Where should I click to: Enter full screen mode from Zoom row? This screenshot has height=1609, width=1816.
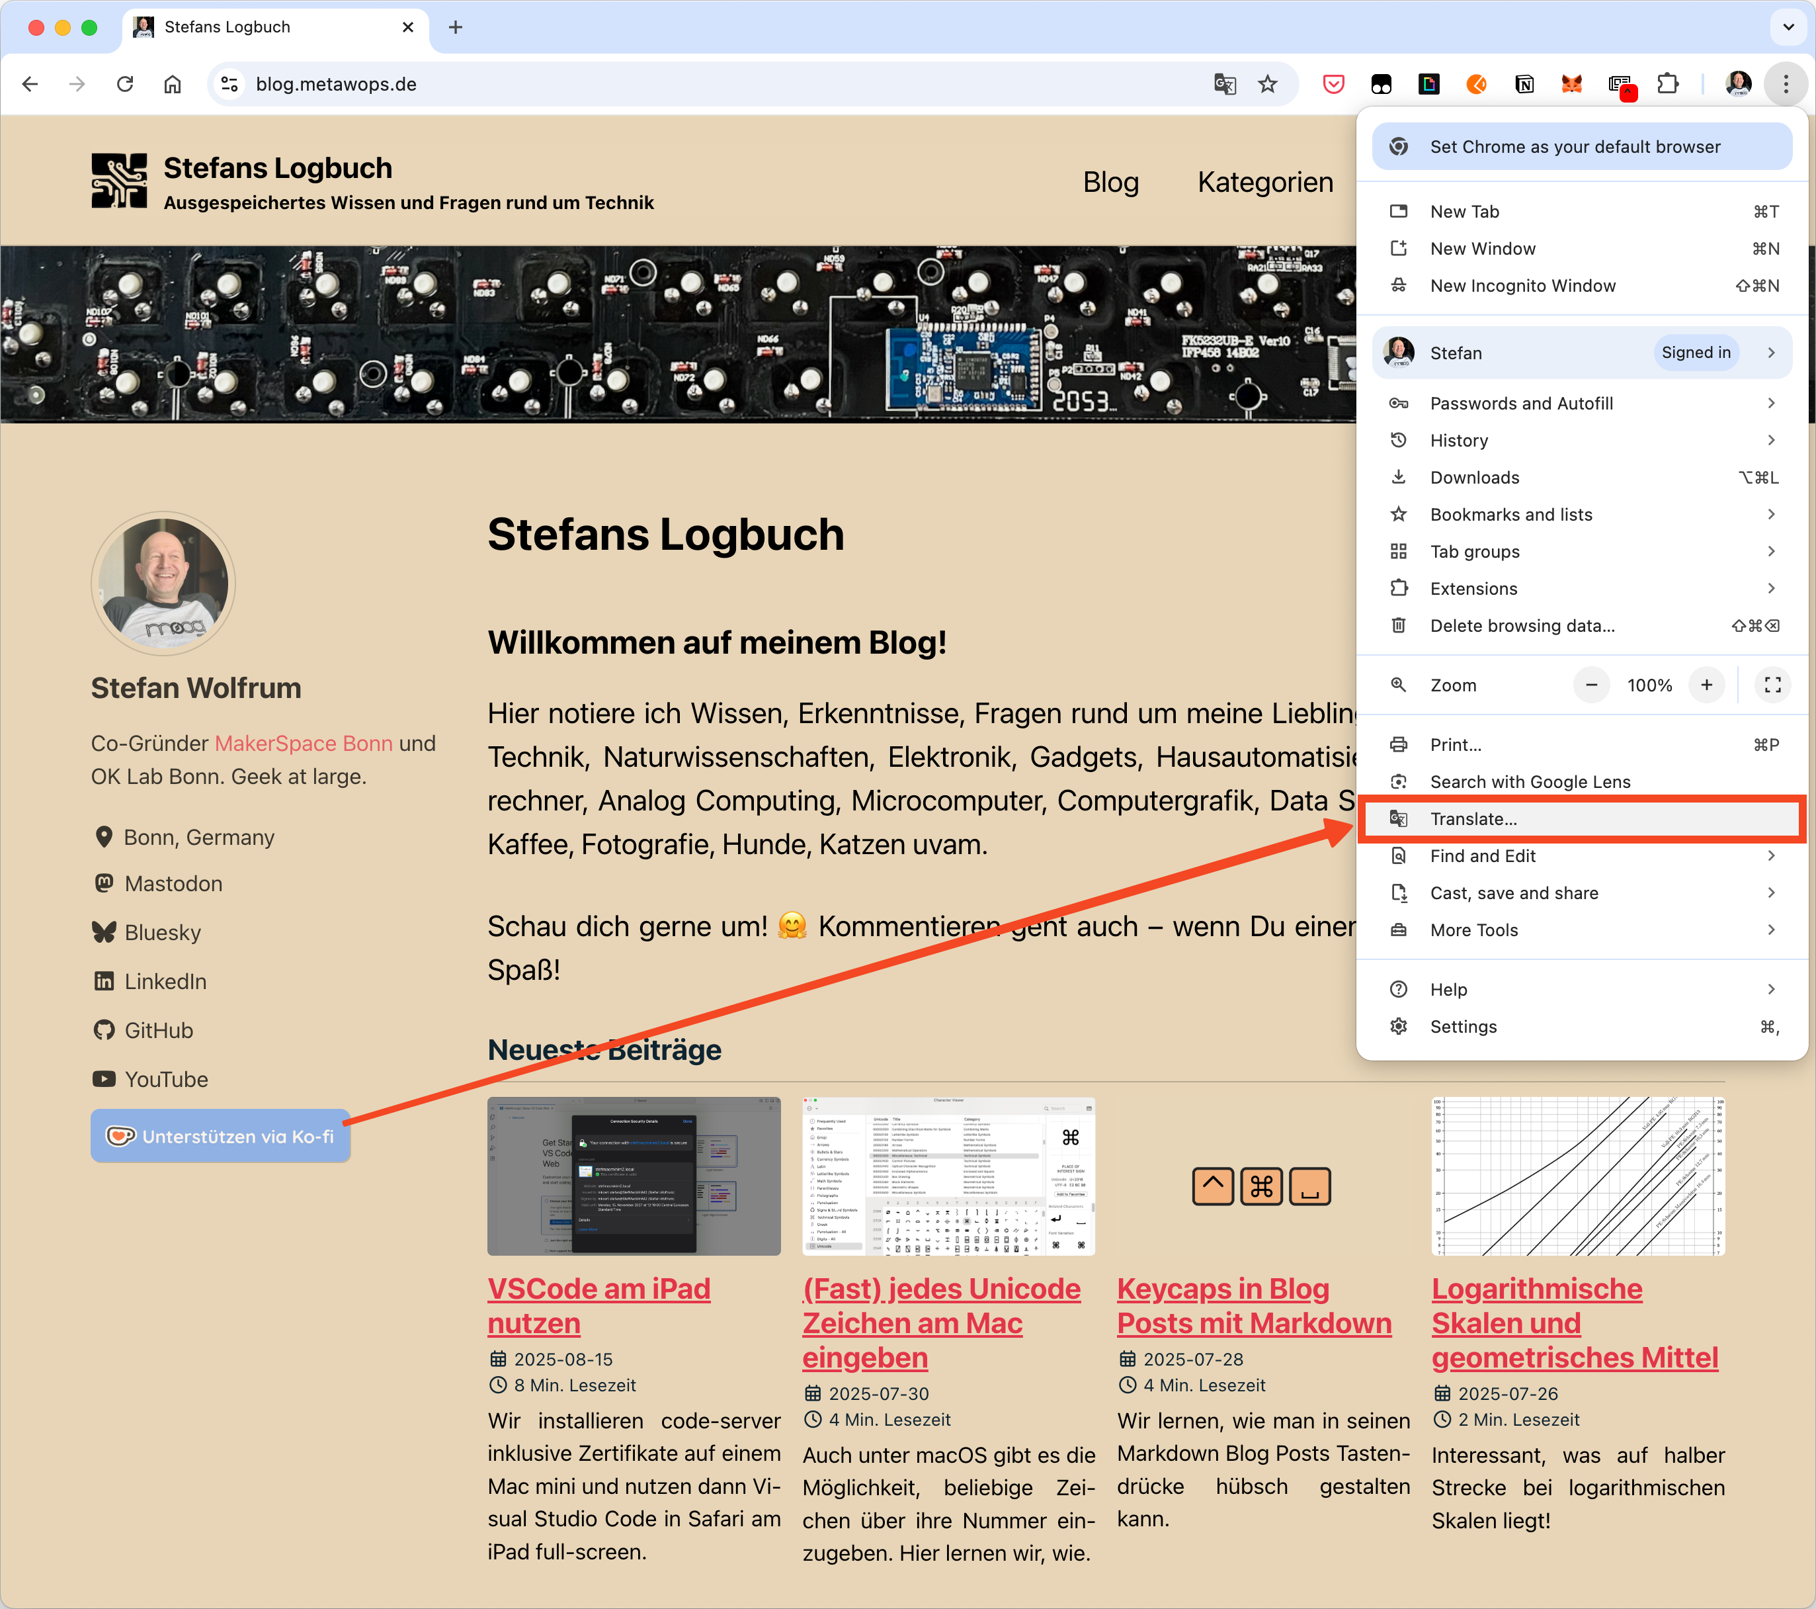click(x=1772, y=685)
